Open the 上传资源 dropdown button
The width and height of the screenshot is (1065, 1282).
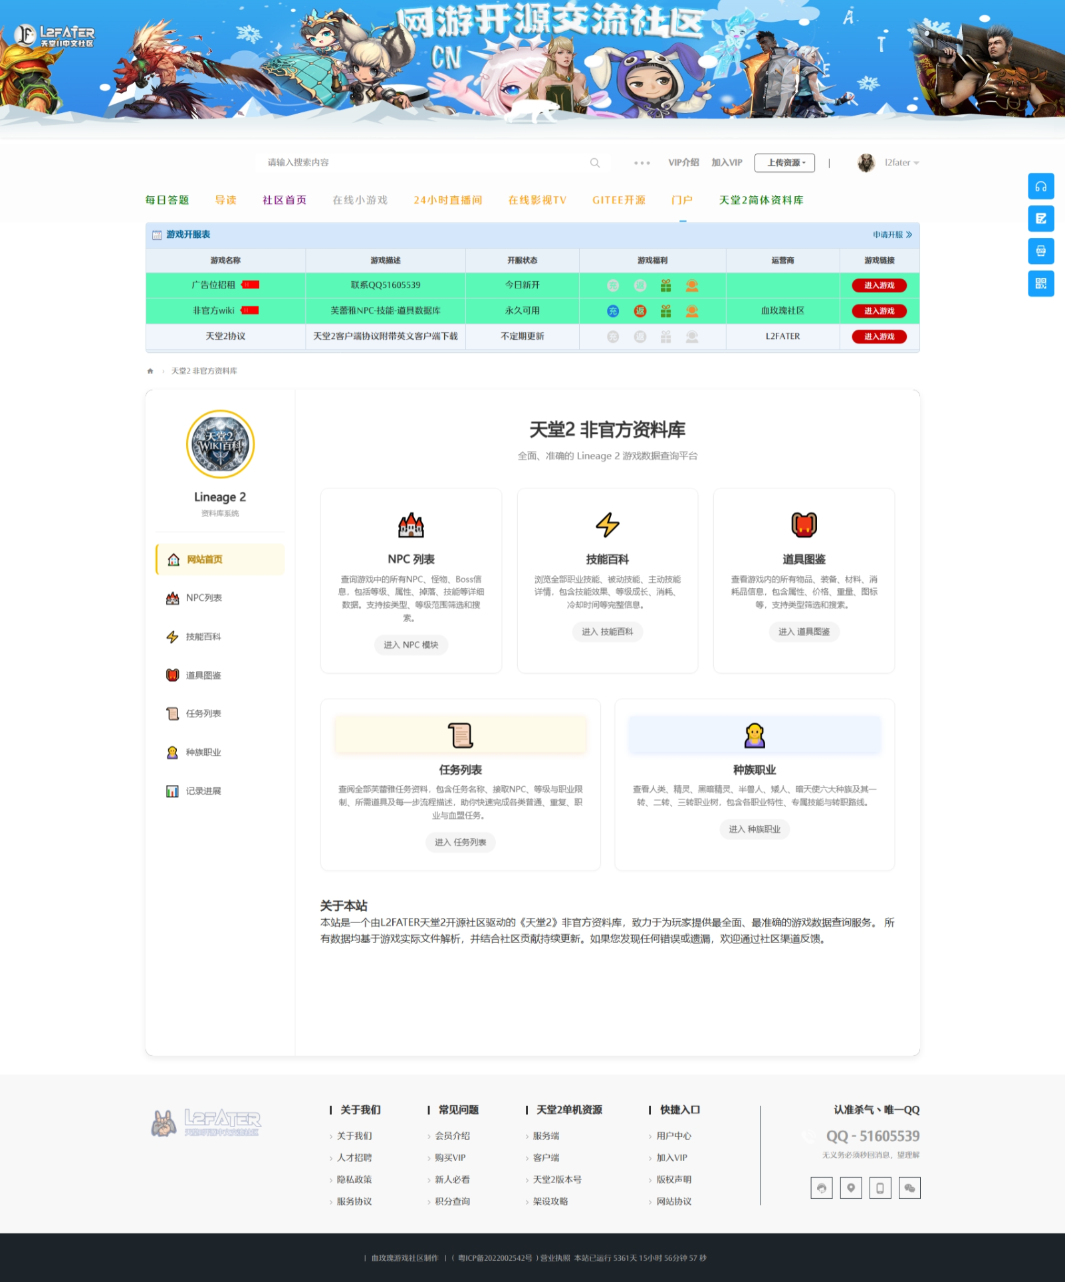click(x=784, y=163)
